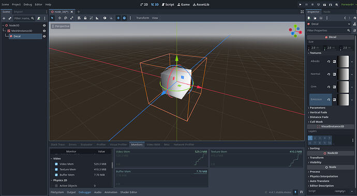The height and width of the screenshot is (196, 357).
Task: Open Inspector object history icon
Action: pyautogui.click(x=355, y=18)
